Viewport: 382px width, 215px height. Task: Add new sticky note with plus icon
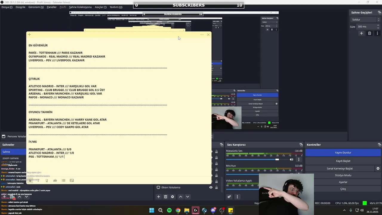coord(29,35)
